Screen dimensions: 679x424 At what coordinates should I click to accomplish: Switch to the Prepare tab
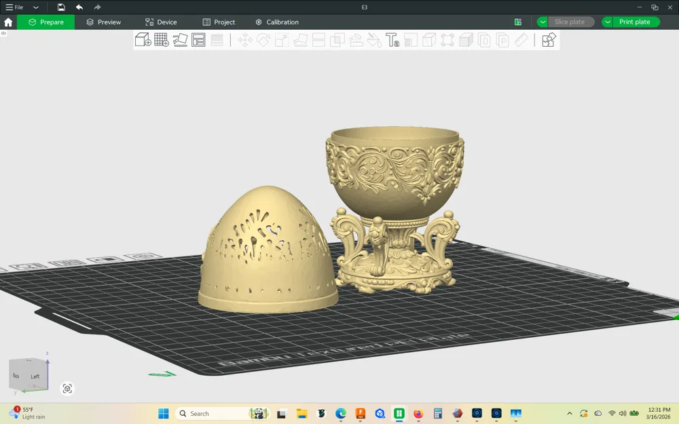click(x=46, y=22)
